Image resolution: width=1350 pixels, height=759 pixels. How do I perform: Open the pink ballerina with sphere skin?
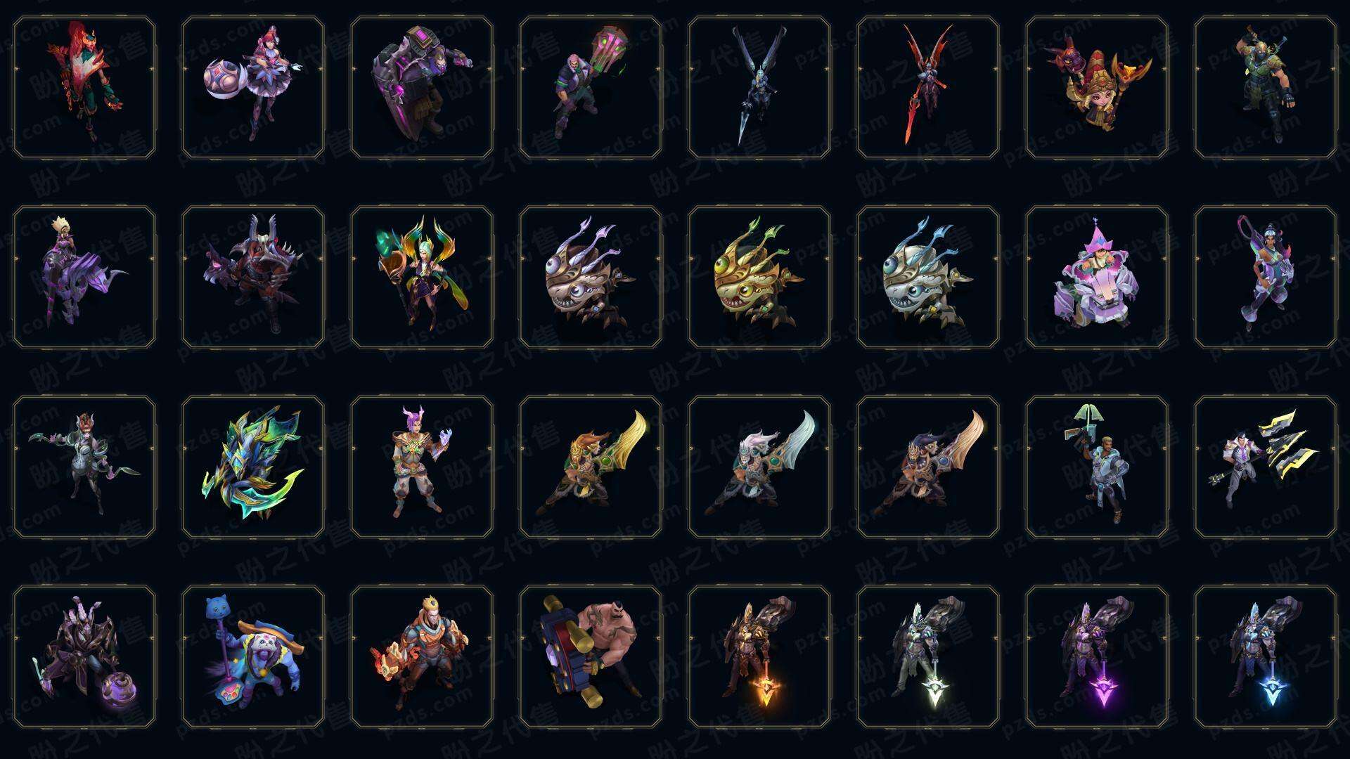[253, 87]
